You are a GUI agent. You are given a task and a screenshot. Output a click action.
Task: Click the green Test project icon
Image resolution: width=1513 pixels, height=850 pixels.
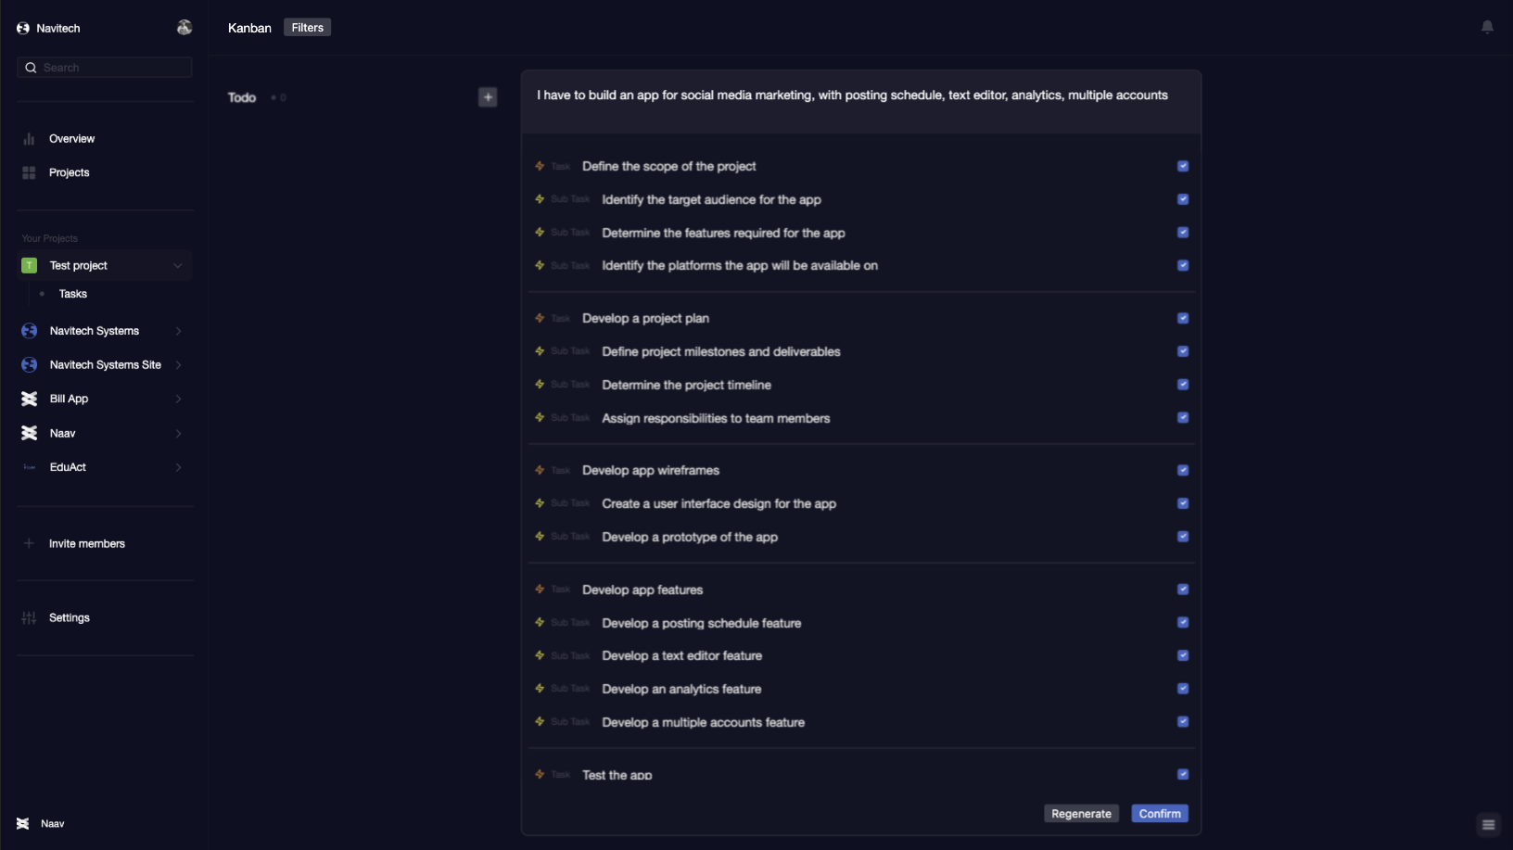coord(30,266)
